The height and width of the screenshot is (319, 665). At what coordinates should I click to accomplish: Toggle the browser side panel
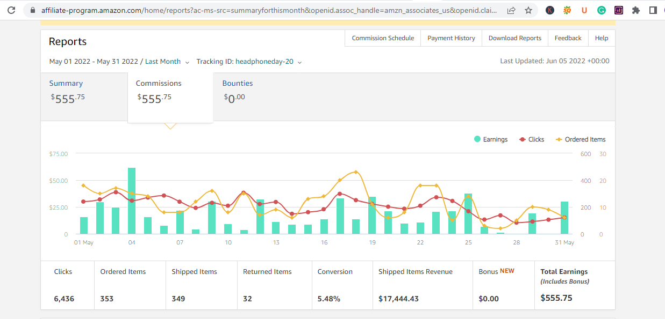pyautogui.click(x=653, y=10)
